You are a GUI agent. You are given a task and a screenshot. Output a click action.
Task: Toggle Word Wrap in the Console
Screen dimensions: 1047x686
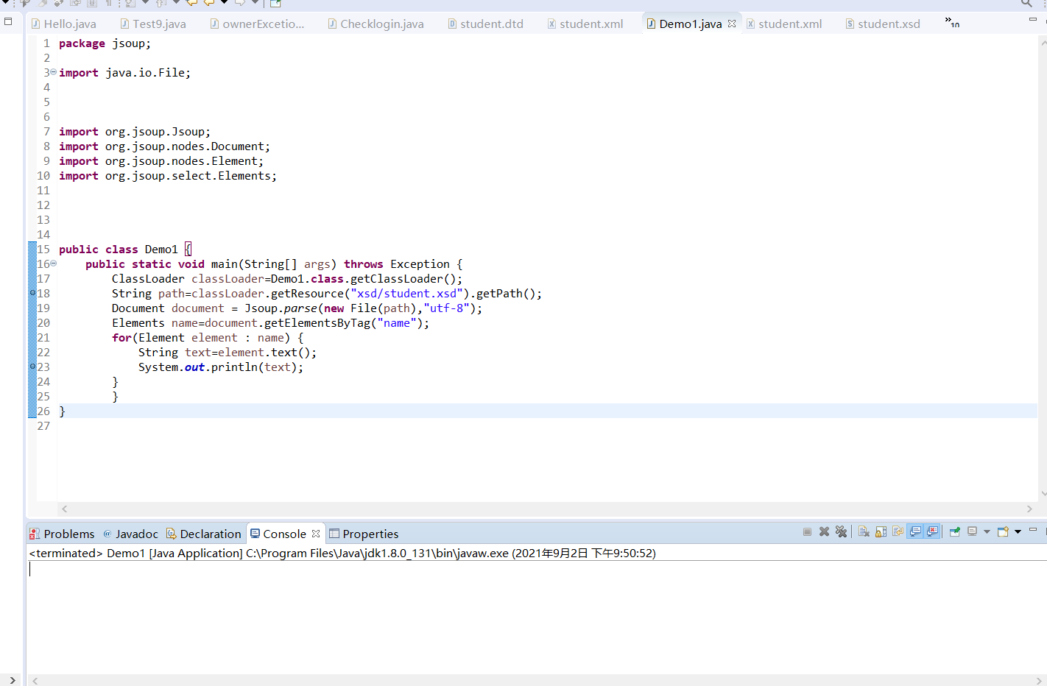pos(898,531)
